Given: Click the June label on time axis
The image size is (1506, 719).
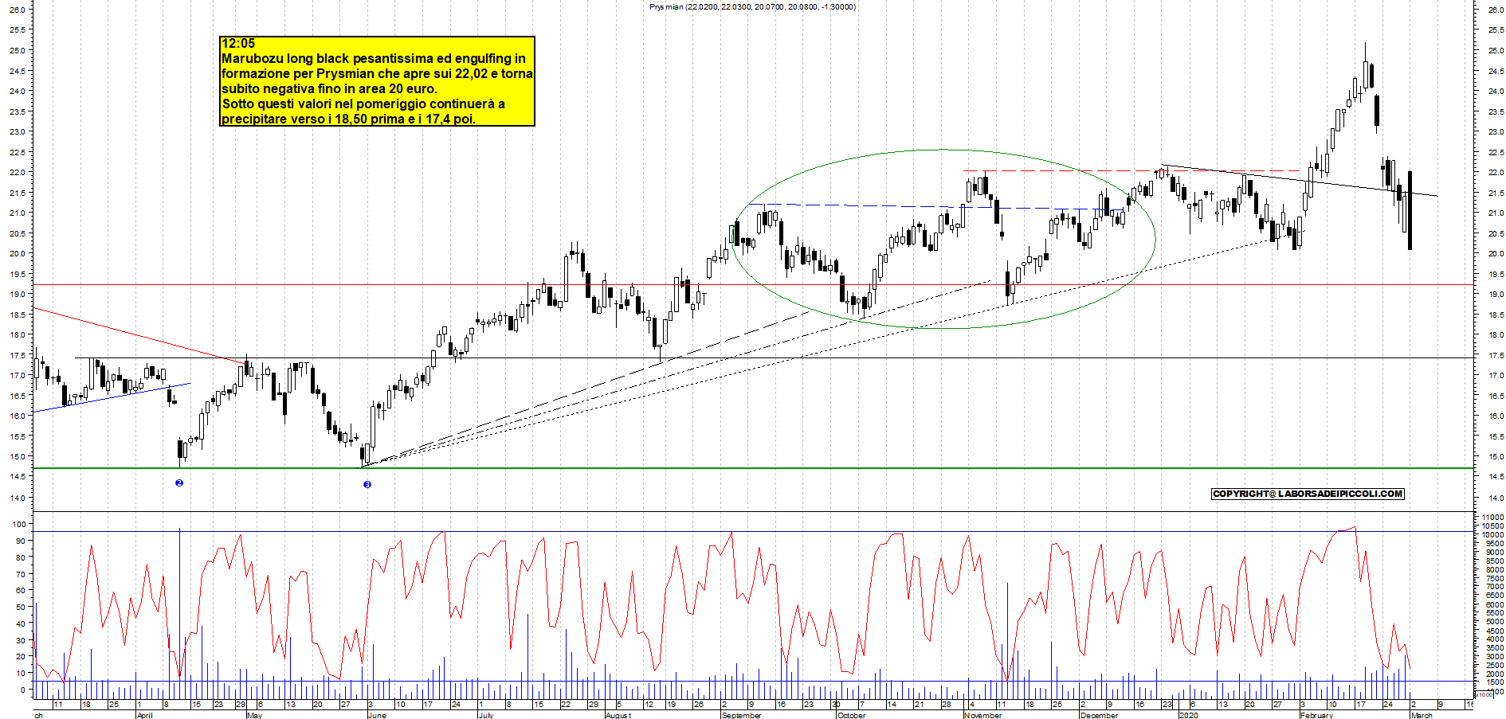Looking at the screenshot, I should coord(377,715).
